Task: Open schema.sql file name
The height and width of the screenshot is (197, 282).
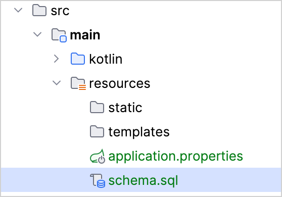Action: (x=143, y=181)
